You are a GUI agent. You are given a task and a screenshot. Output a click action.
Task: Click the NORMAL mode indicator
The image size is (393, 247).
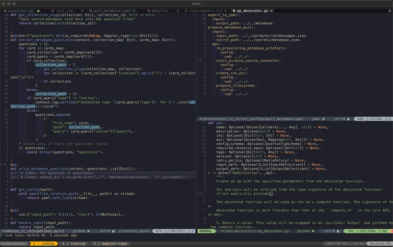click(206, 231)
